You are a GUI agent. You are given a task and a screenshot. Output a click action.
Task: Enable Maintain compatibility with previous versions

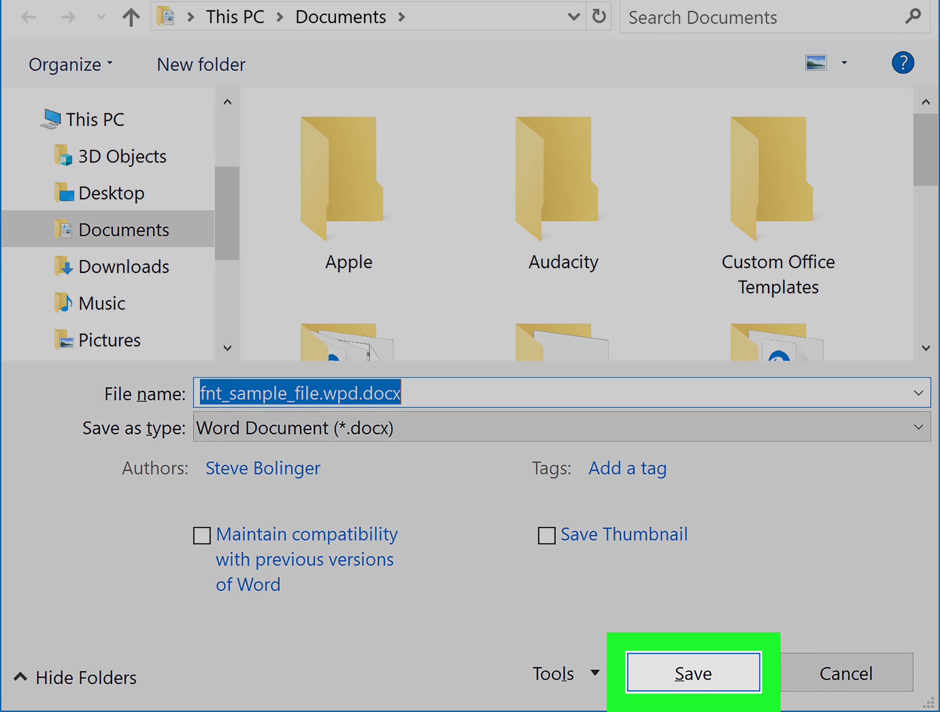point(202,535)
